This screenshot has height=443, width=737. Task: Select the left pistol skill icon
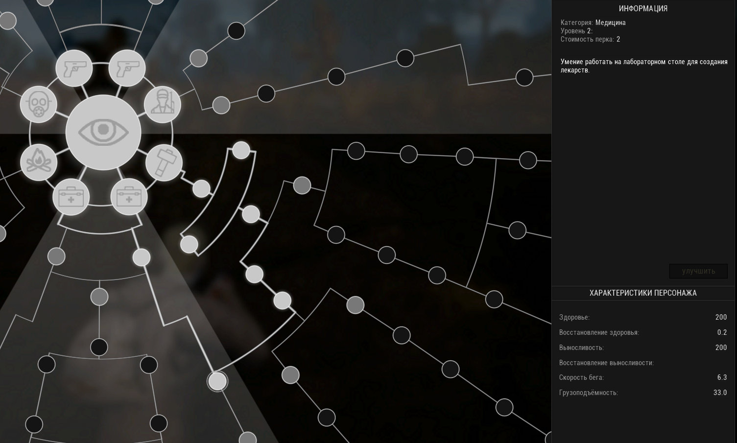point(74,68)
